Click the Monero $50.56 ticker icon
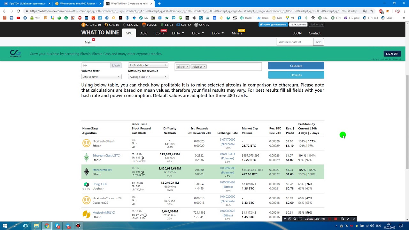Image resolution: width=409 pixels, height=230 pixels. click(144, 25)
